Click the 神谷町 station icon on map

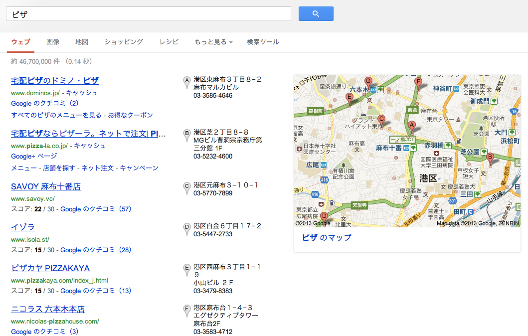click(x=456, y=89)
